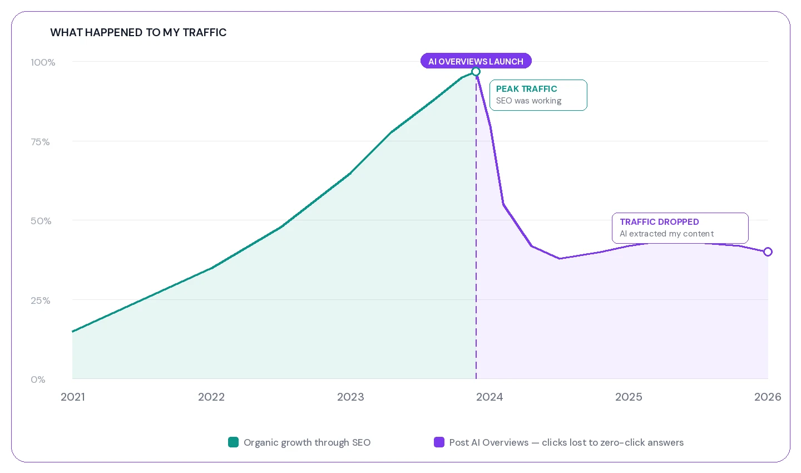Click the 2024 x-axis label
The height and width of the screenshot is (473, 801).
click(x=489, y=397)
